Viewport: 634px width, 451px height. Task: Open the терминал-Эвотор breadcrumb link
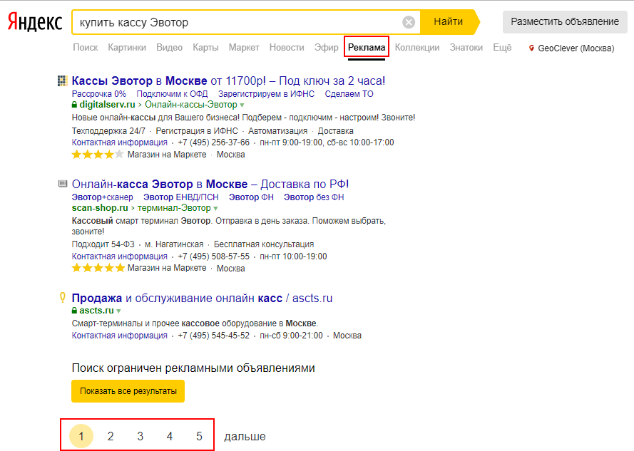click(174, 208)
